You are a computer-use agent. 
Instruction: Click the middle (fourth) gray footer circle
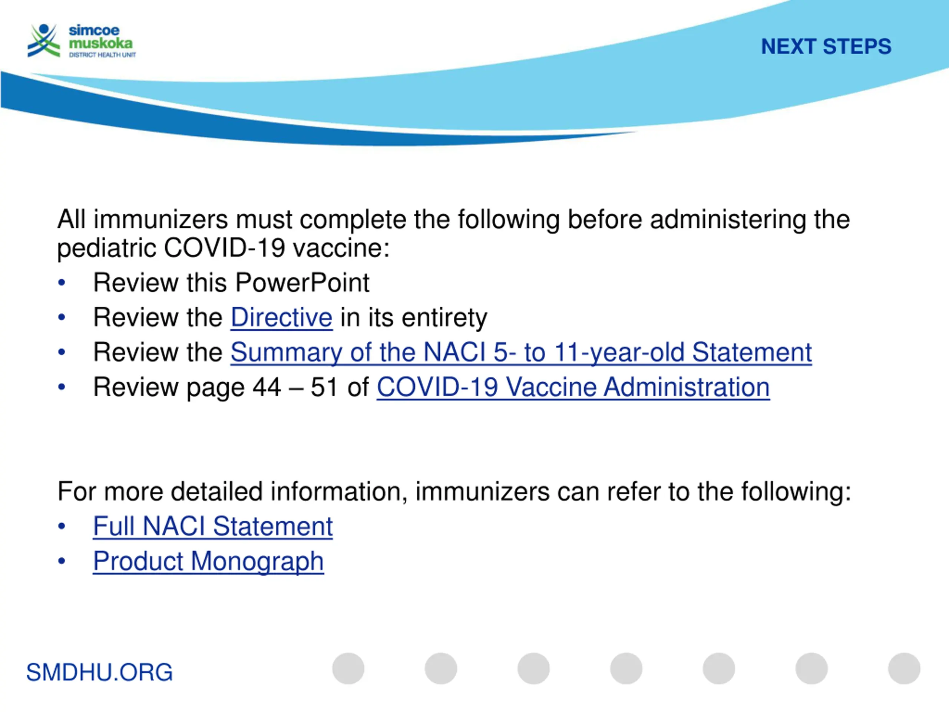click(x=626, y=668)
